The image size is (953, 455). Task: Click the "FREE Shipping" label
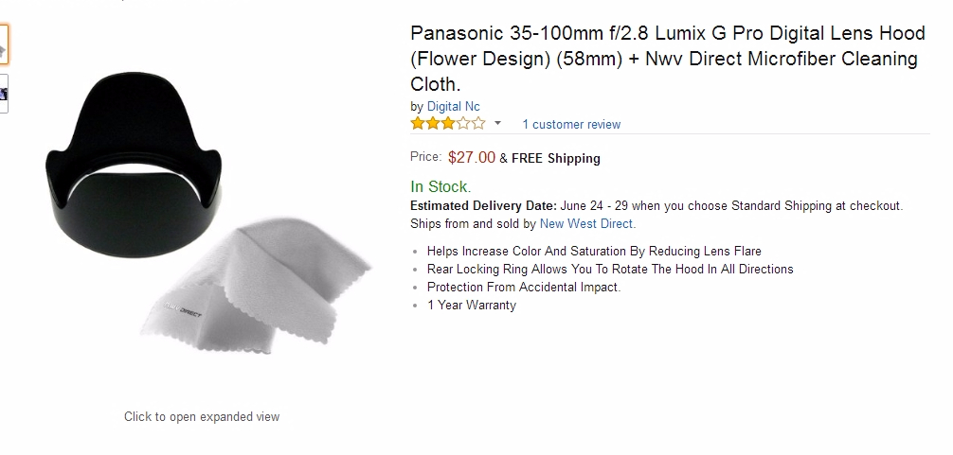pyautogui.click(x=555, y=159)
